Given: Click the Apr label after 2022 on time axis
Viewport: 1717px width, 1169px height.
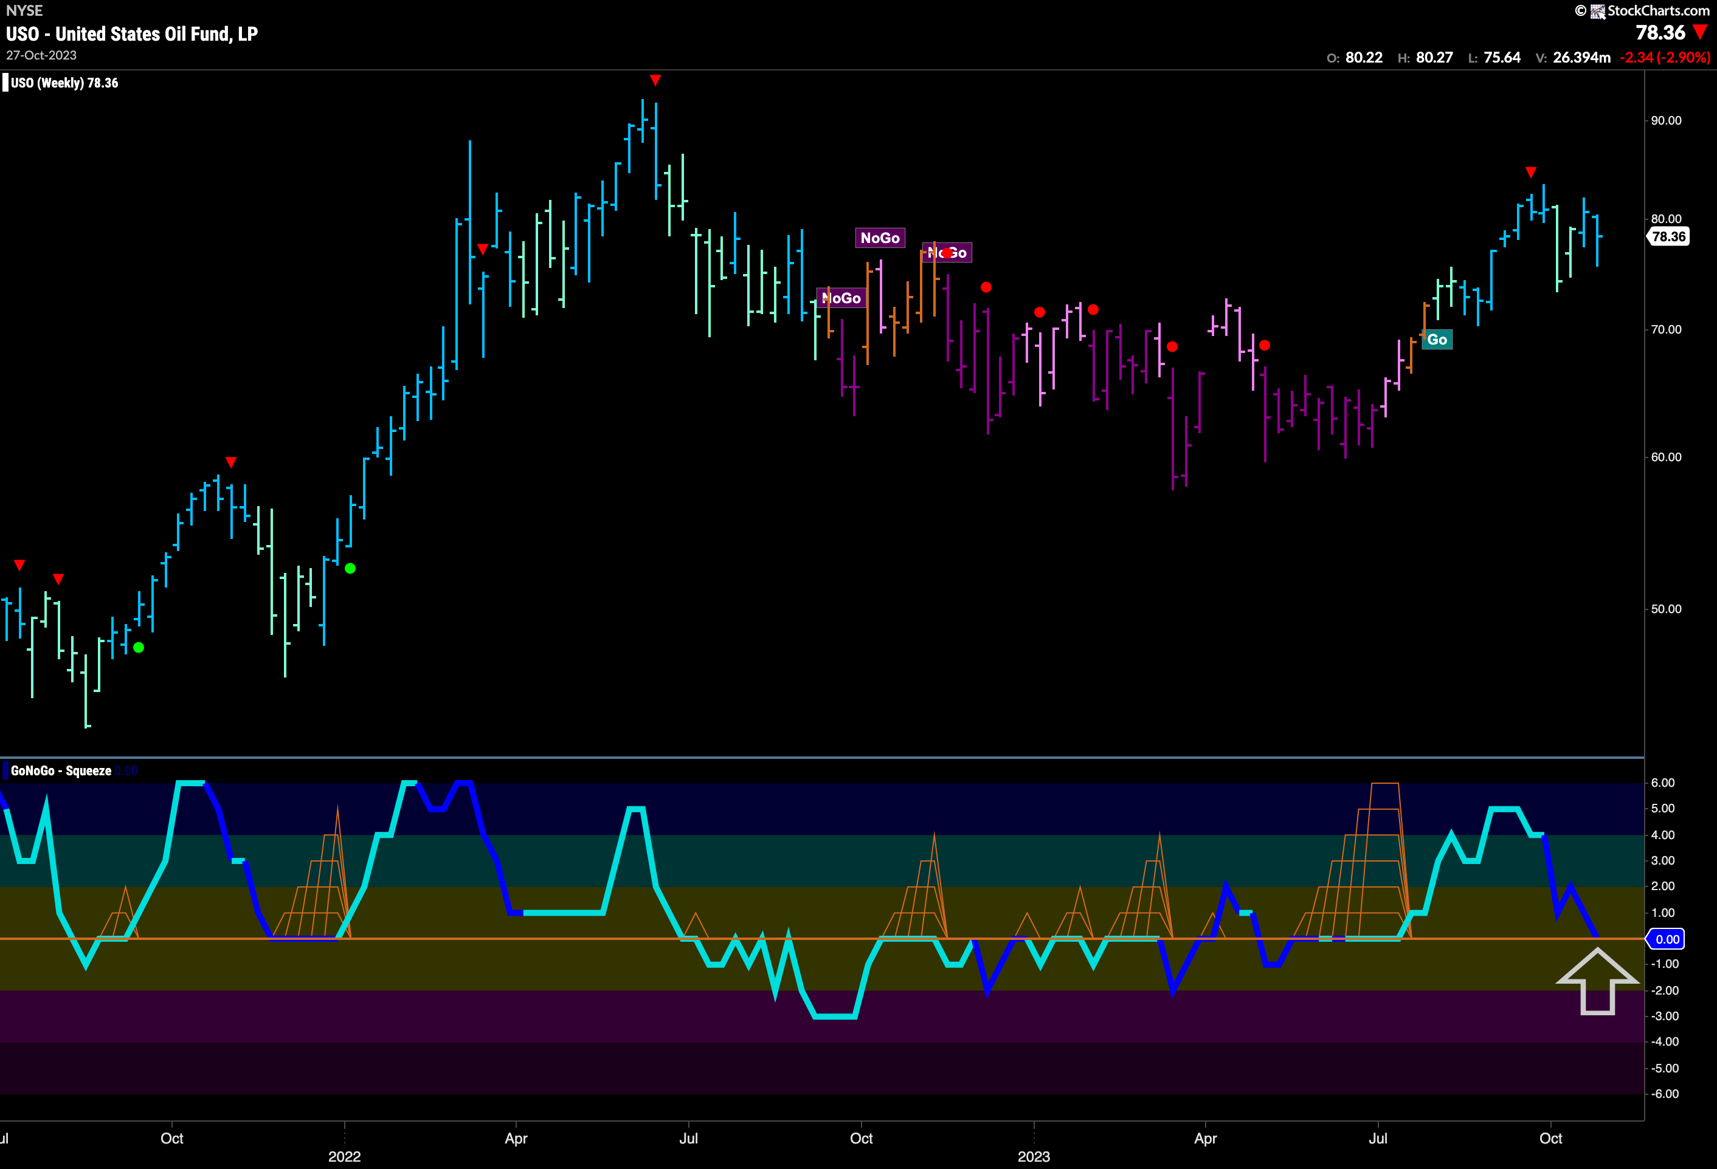Looking at the screenshot, I should [516, 1138].
